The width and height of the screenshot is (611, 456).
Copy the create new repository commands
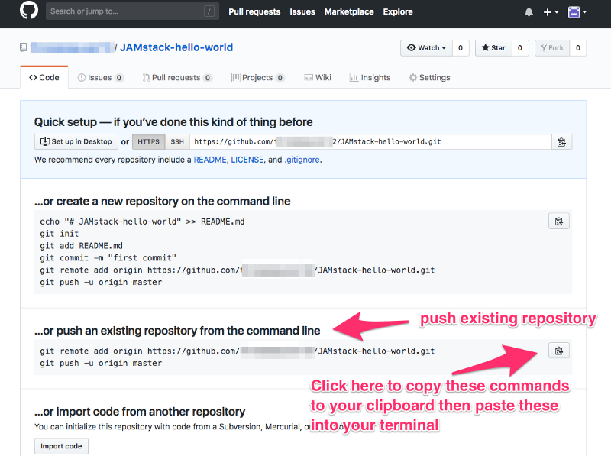click(x=559, y=222)
